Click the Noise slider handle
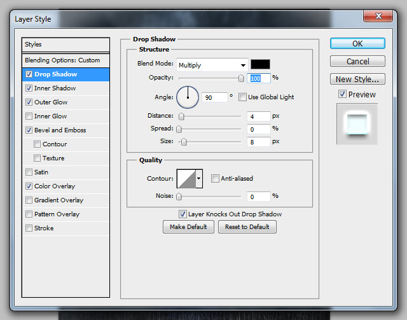Screen dimensions: 407x320 [x=179, y=197]
